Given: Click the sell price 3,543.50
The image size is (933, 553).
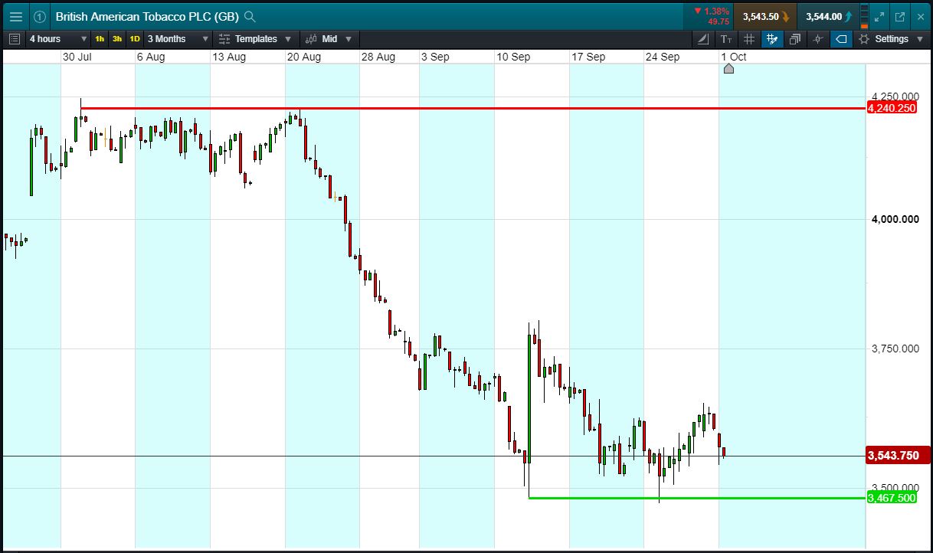Looking at the screenshot, I should click(764, 16).
